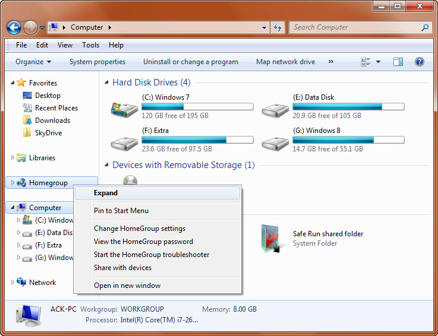Select the (E:) Data Disk drive icon

click(x=275, y=110)
